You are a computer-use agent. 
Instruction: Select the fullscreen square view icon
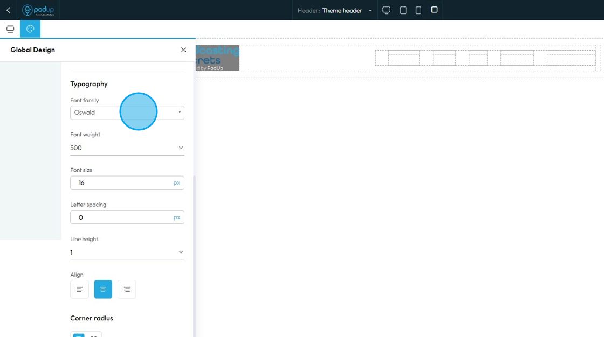(x=434, y=10)
